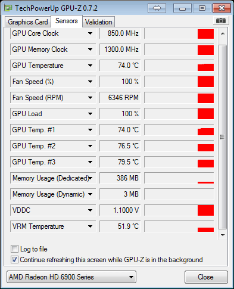
Task: Click the vertical scrollbar thumb
Action: 223,137
